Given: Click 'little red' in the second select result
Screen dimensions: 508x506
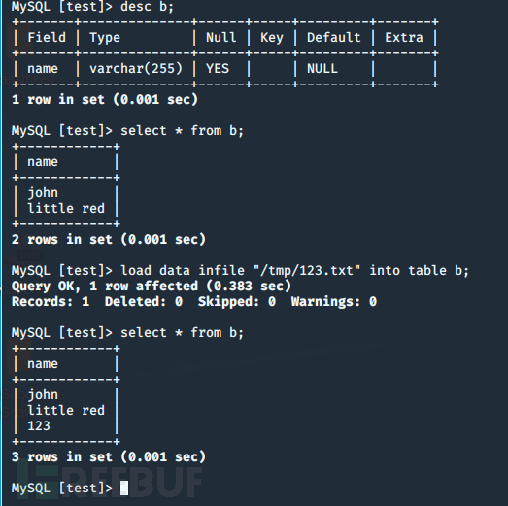Looking at the screenshot, I should click(66, 411).
